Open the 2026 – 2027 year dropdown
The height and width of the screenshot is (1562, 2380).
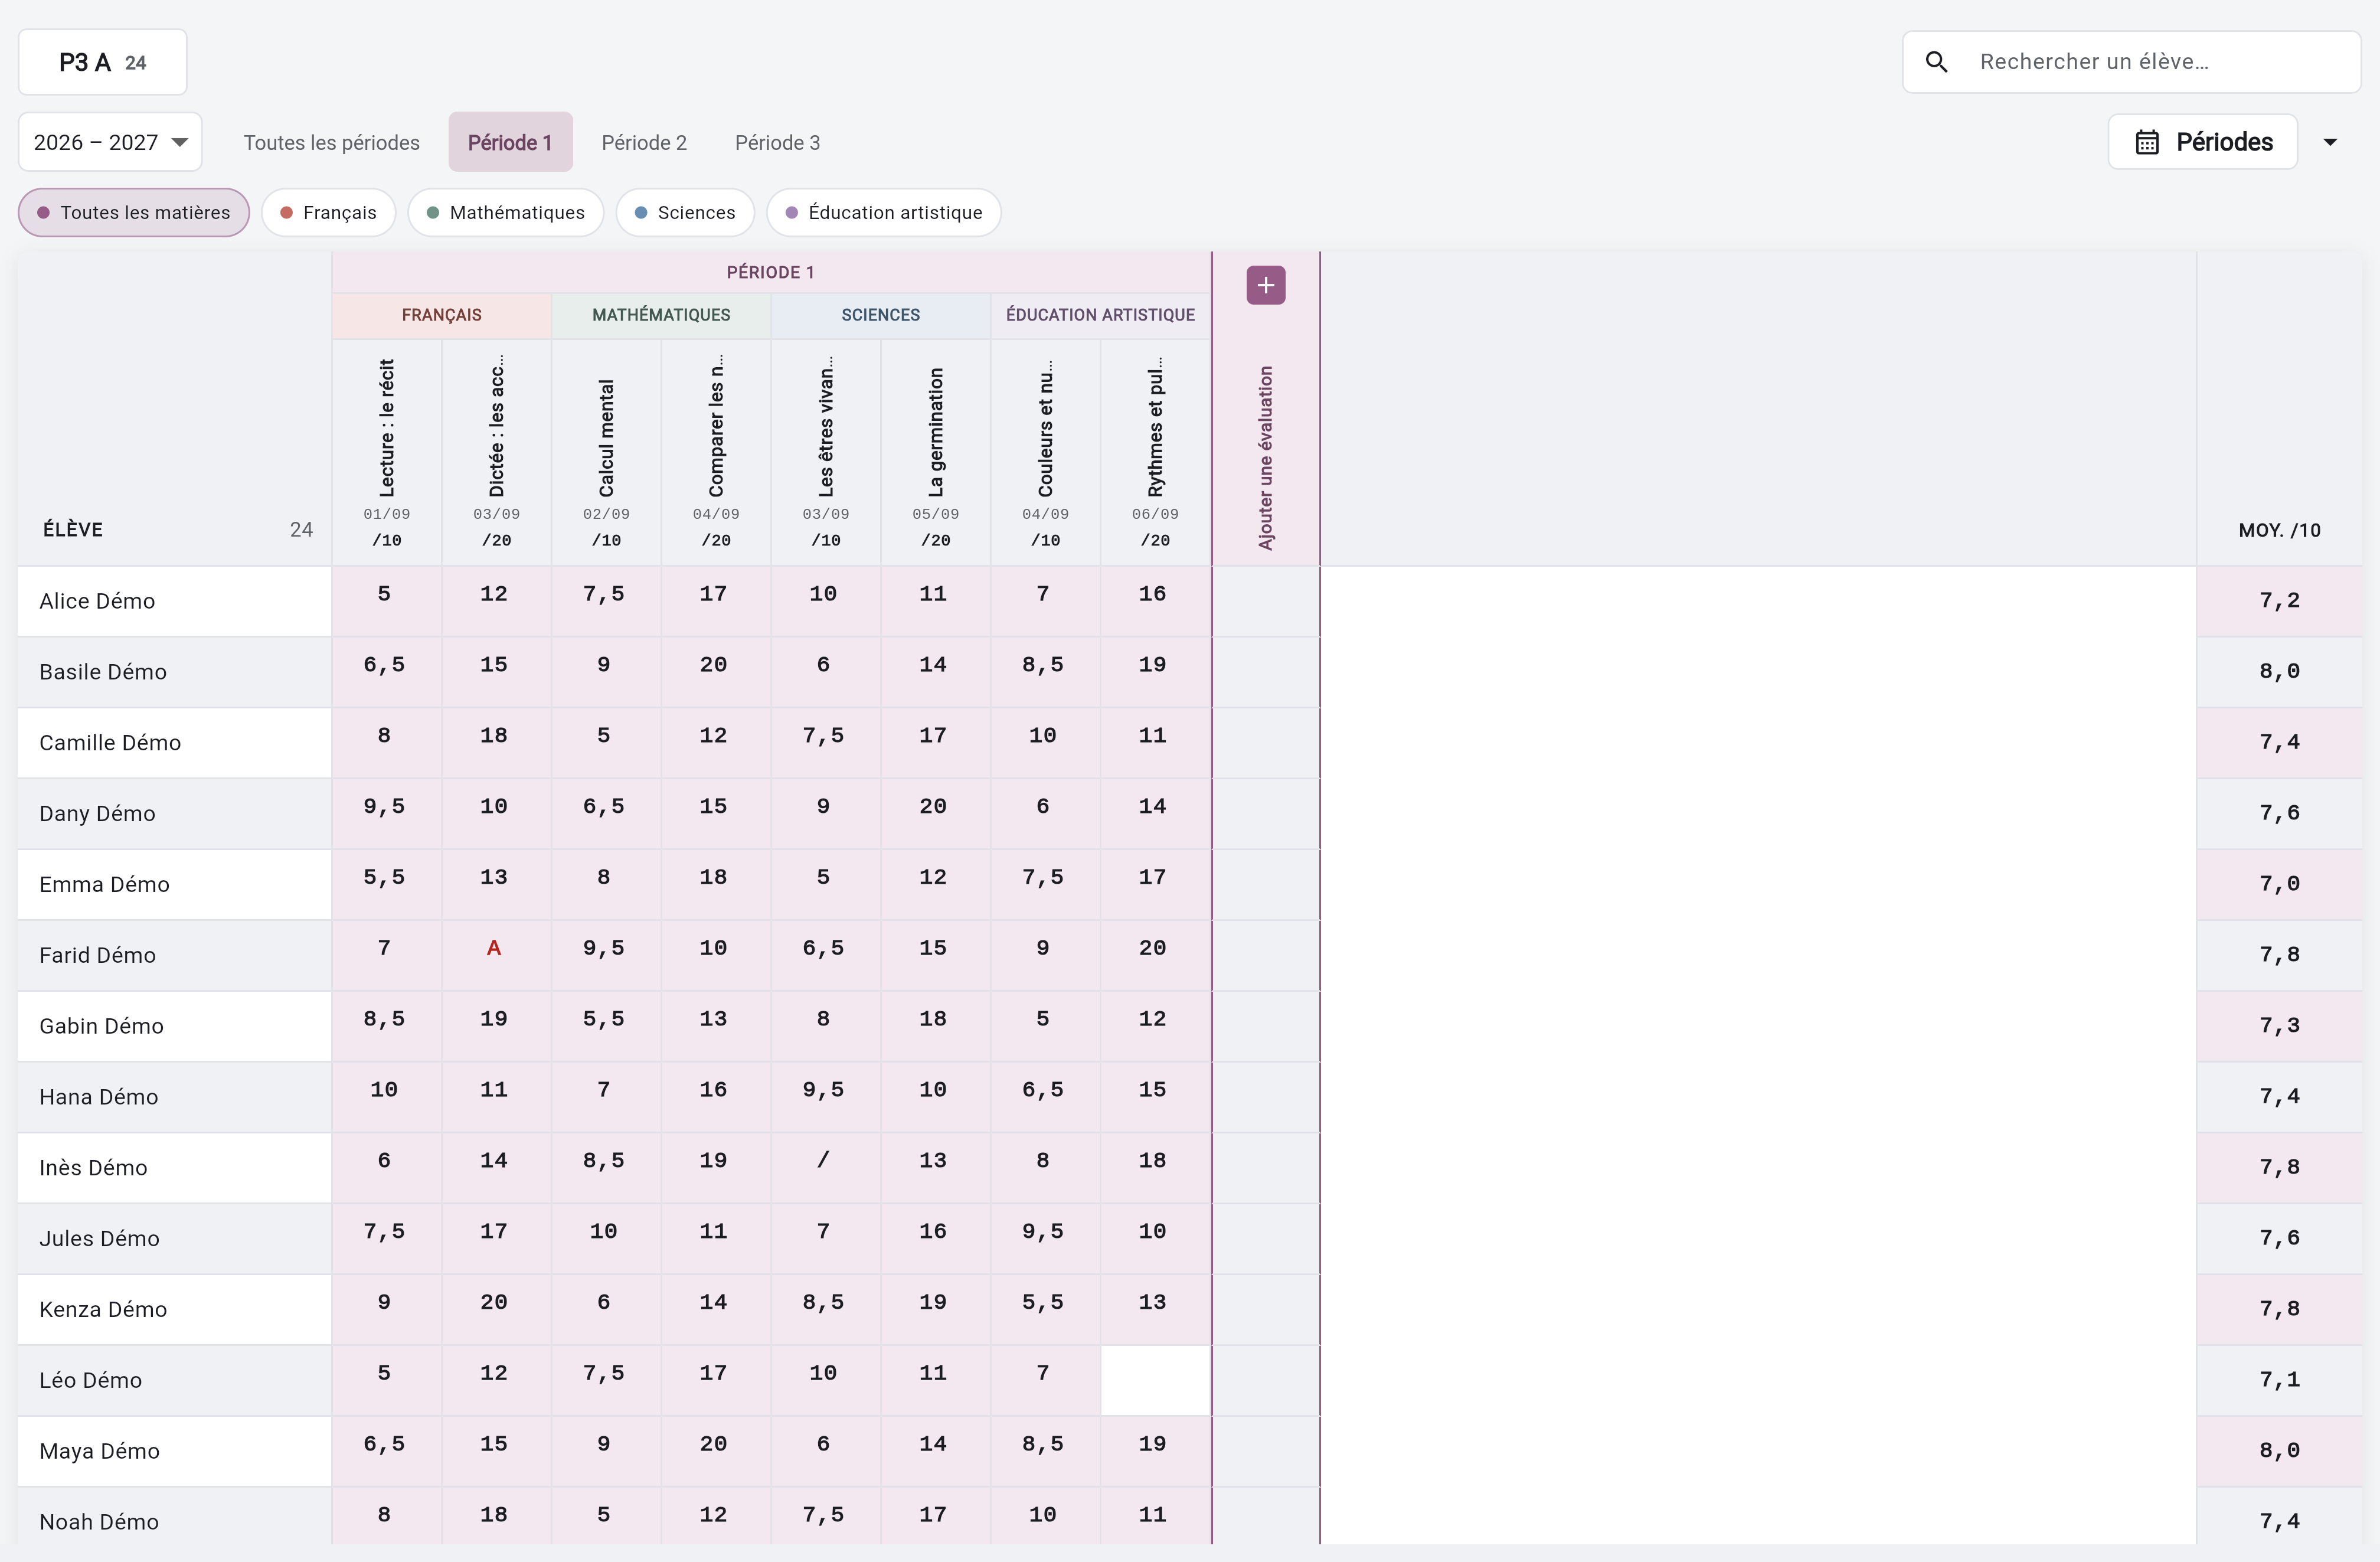(110, 142)
